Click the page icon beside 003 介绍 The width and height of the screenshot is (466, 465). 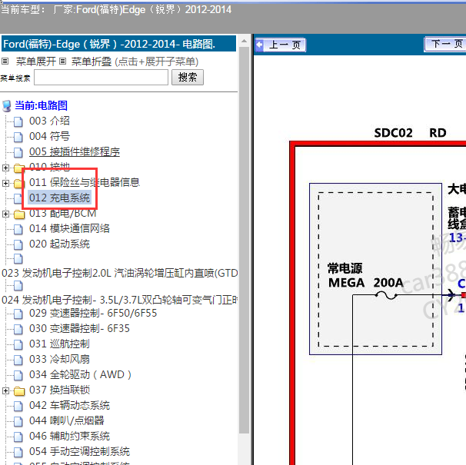(x=18, y=121)
